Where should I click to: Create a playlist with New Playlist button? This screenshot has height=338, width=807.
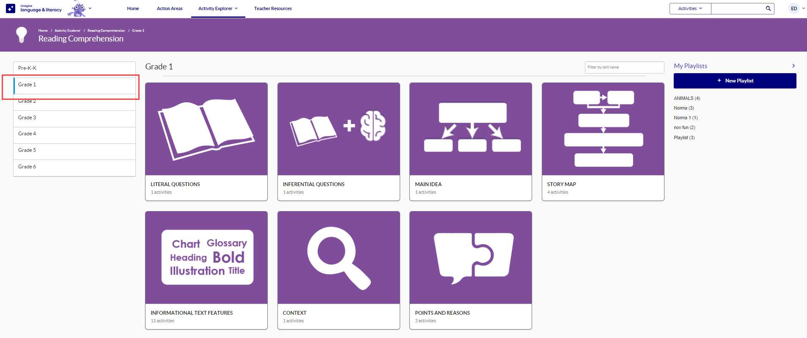[x=735, y=81]
